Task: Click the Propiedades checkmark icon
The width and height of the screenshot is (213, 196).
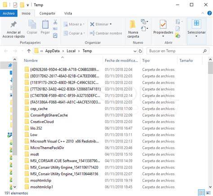Action: pos(163,24)
